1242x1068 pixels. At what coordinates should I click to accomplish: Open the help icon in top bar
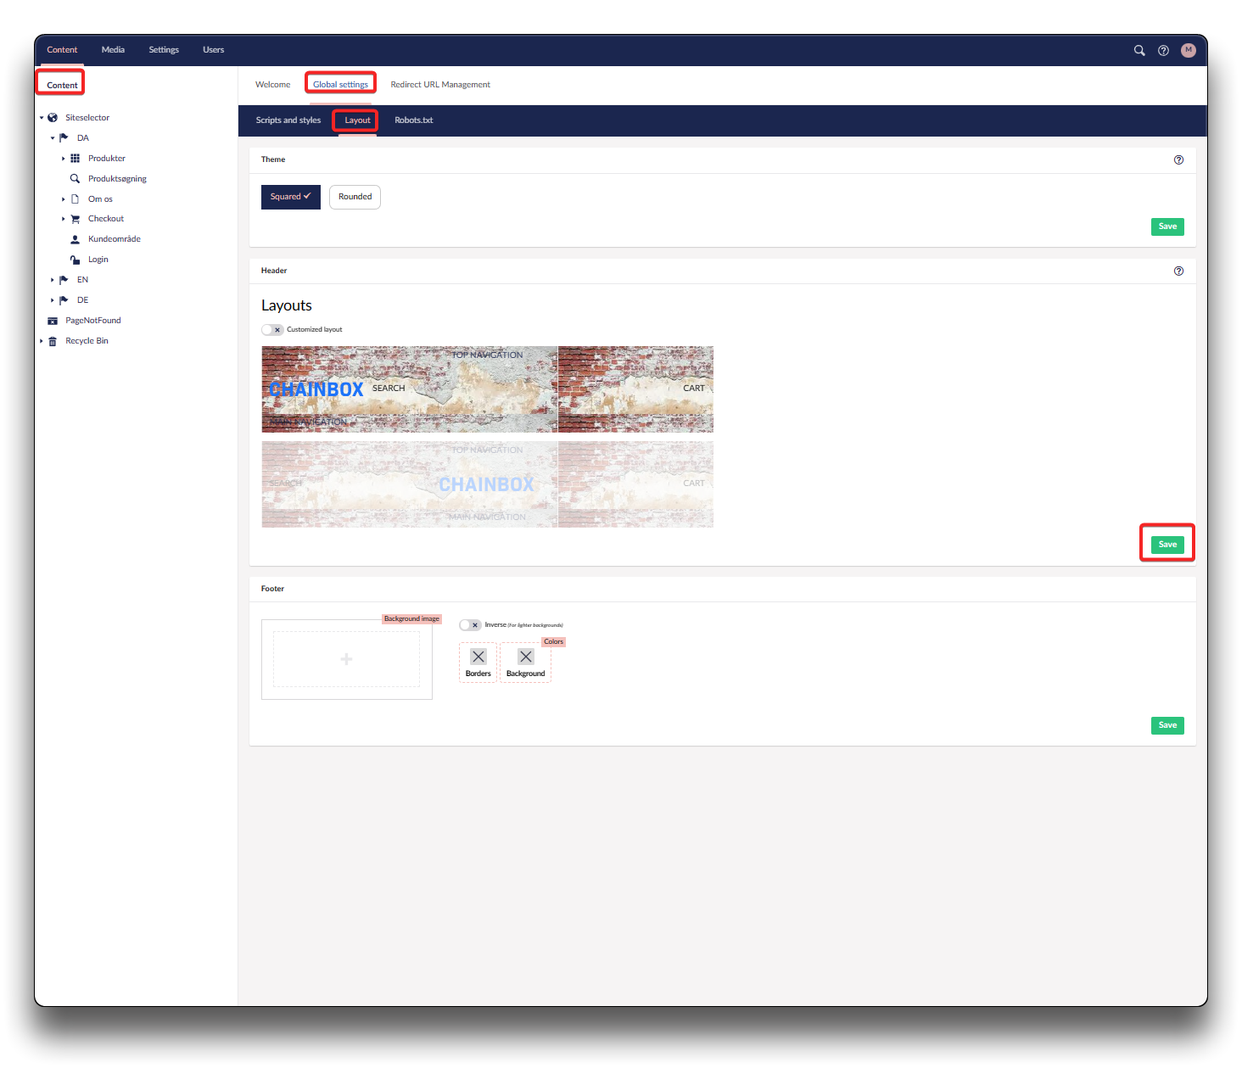(1163, 50)
